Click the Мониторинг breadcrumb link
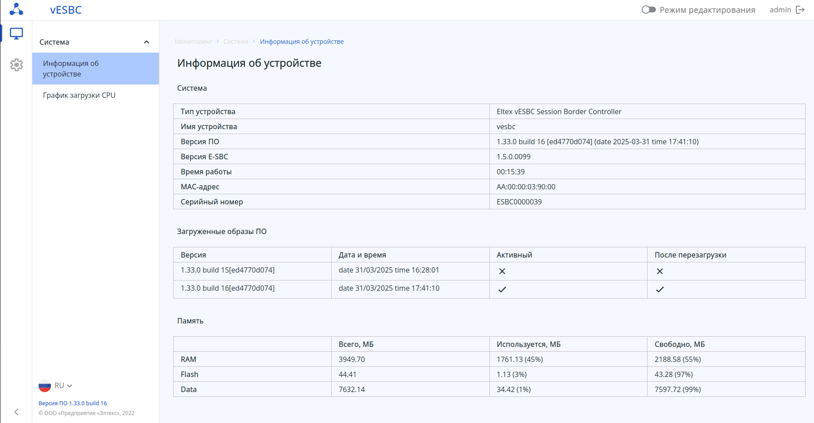 (x=194, y=42)
